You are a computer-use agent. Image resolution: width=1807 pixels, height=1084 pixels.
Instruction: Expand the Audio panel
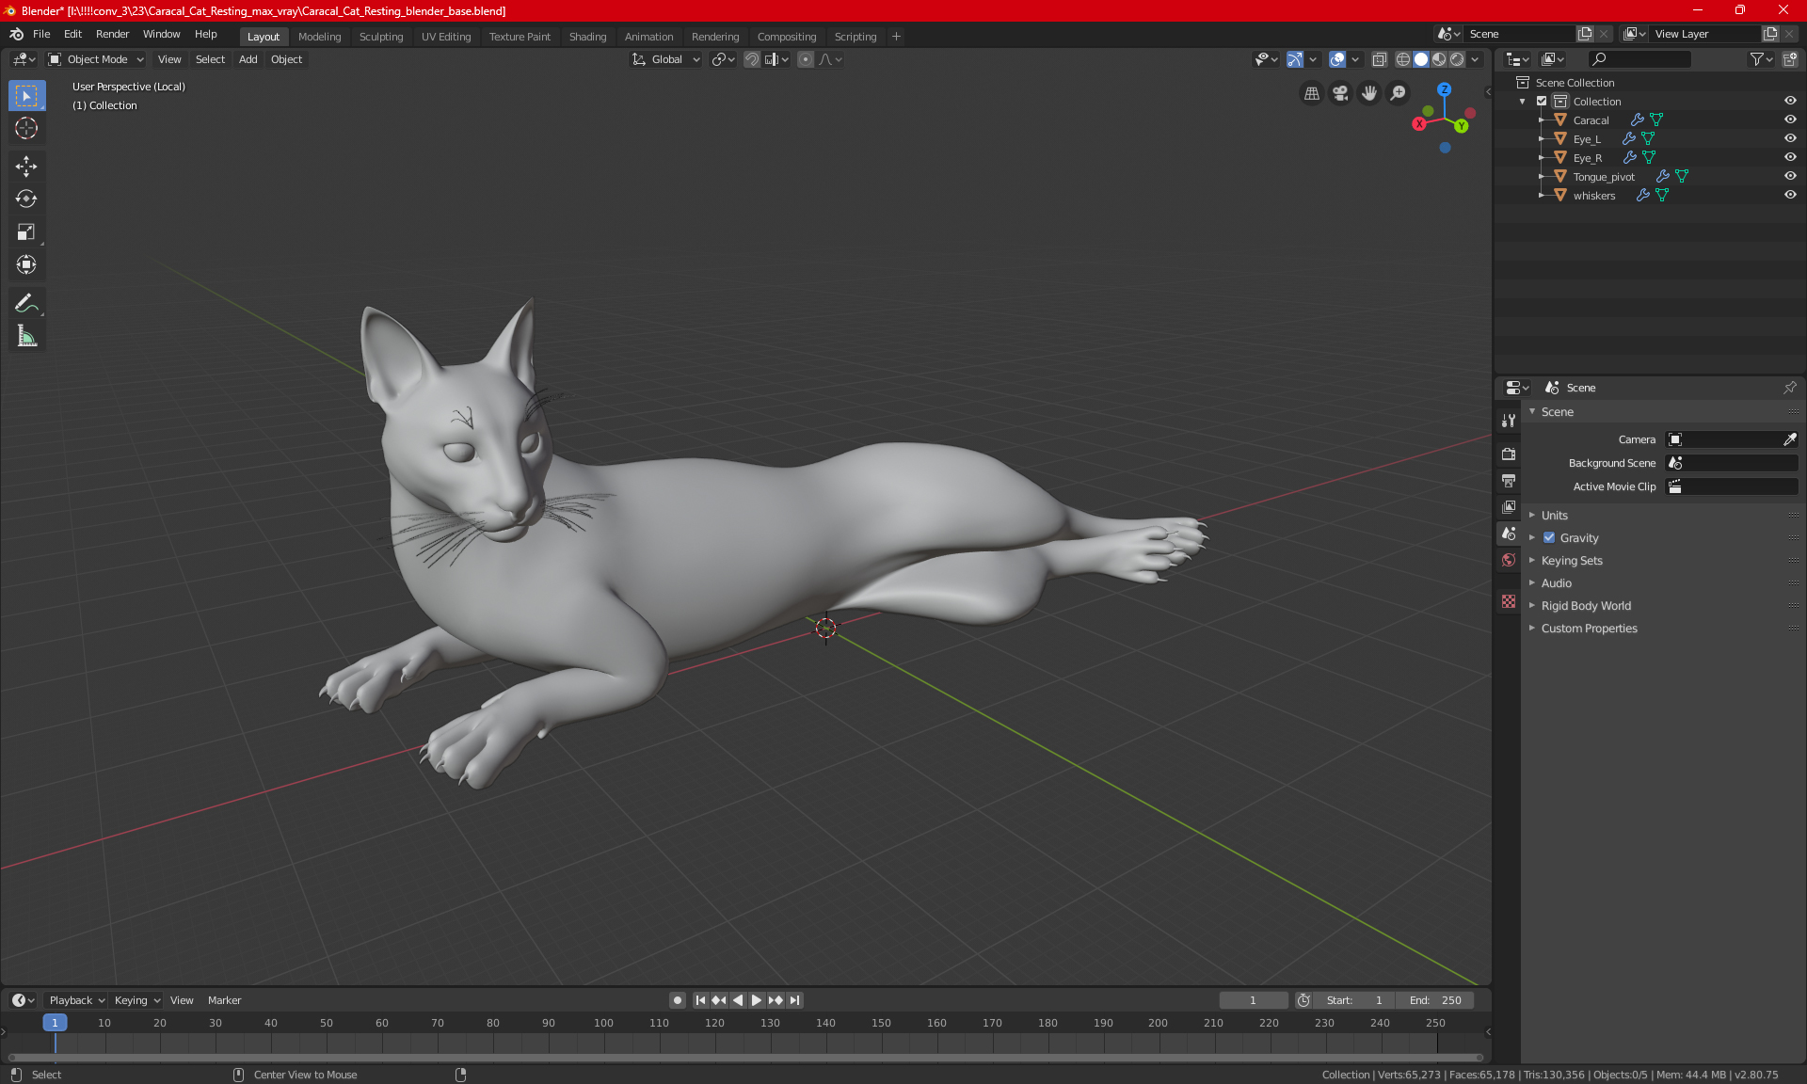click(x=1556, y=583)
